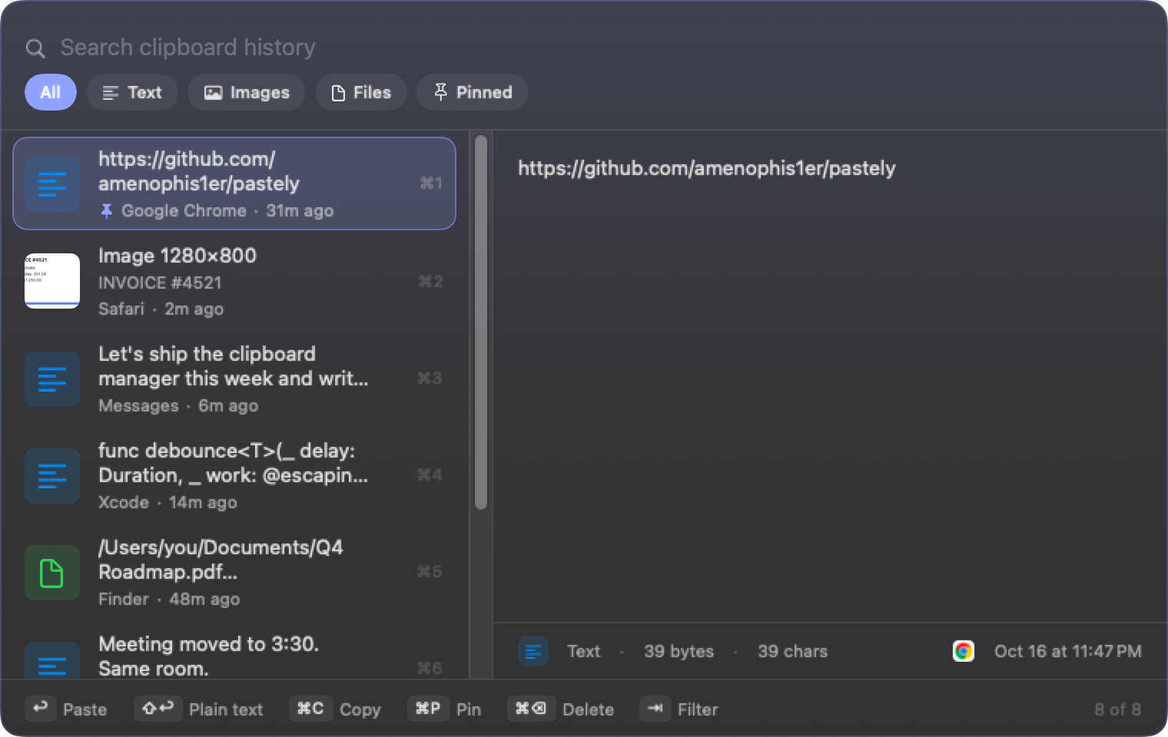Click the Paste return-key button
Viewport: 1168px width, 737px height.
[66, 709]
